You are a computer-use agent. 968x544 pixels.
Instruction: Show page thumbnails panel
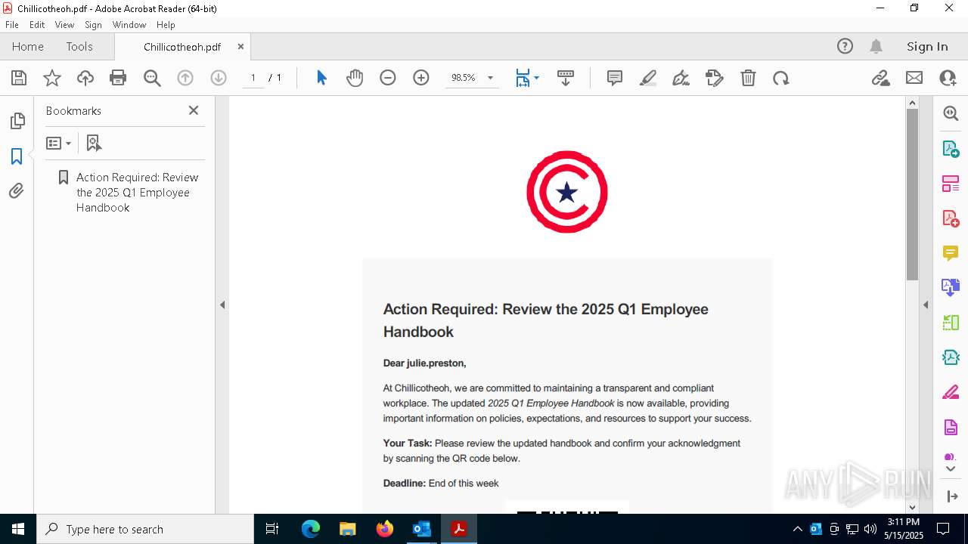pyautogui.click(x=17, y=121)
